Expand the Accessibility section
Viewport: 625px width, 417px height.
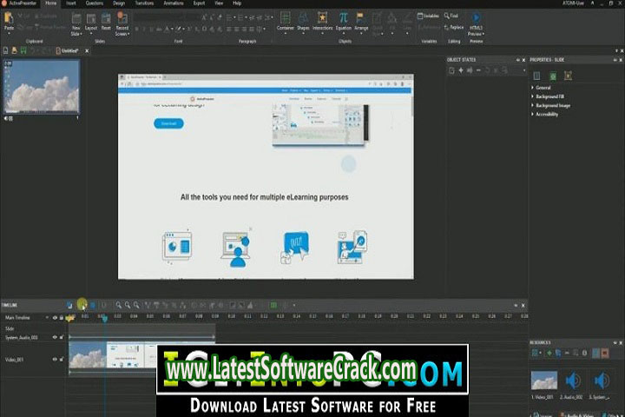click(533, 114)
